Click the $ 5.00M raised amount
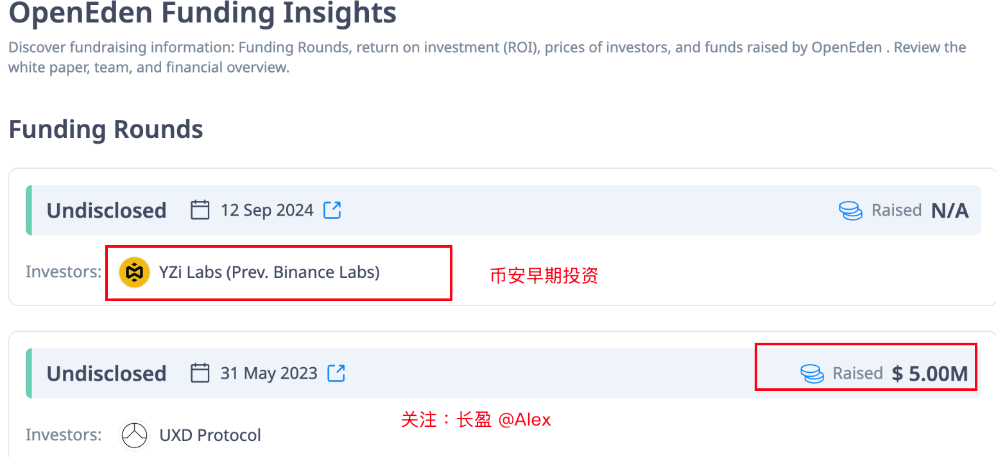The image size is (996, 457). 930,374
